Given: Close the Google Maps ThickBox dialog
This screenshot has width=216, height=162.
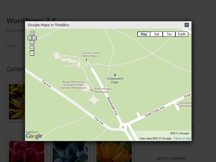Looking at the screenshot, I should click(187, 25).
